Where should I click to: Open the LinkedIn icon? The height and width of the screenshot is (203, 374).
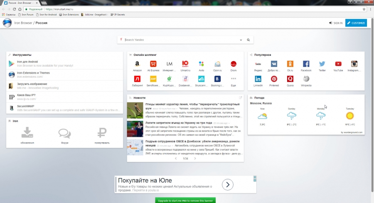click(258, 79)
